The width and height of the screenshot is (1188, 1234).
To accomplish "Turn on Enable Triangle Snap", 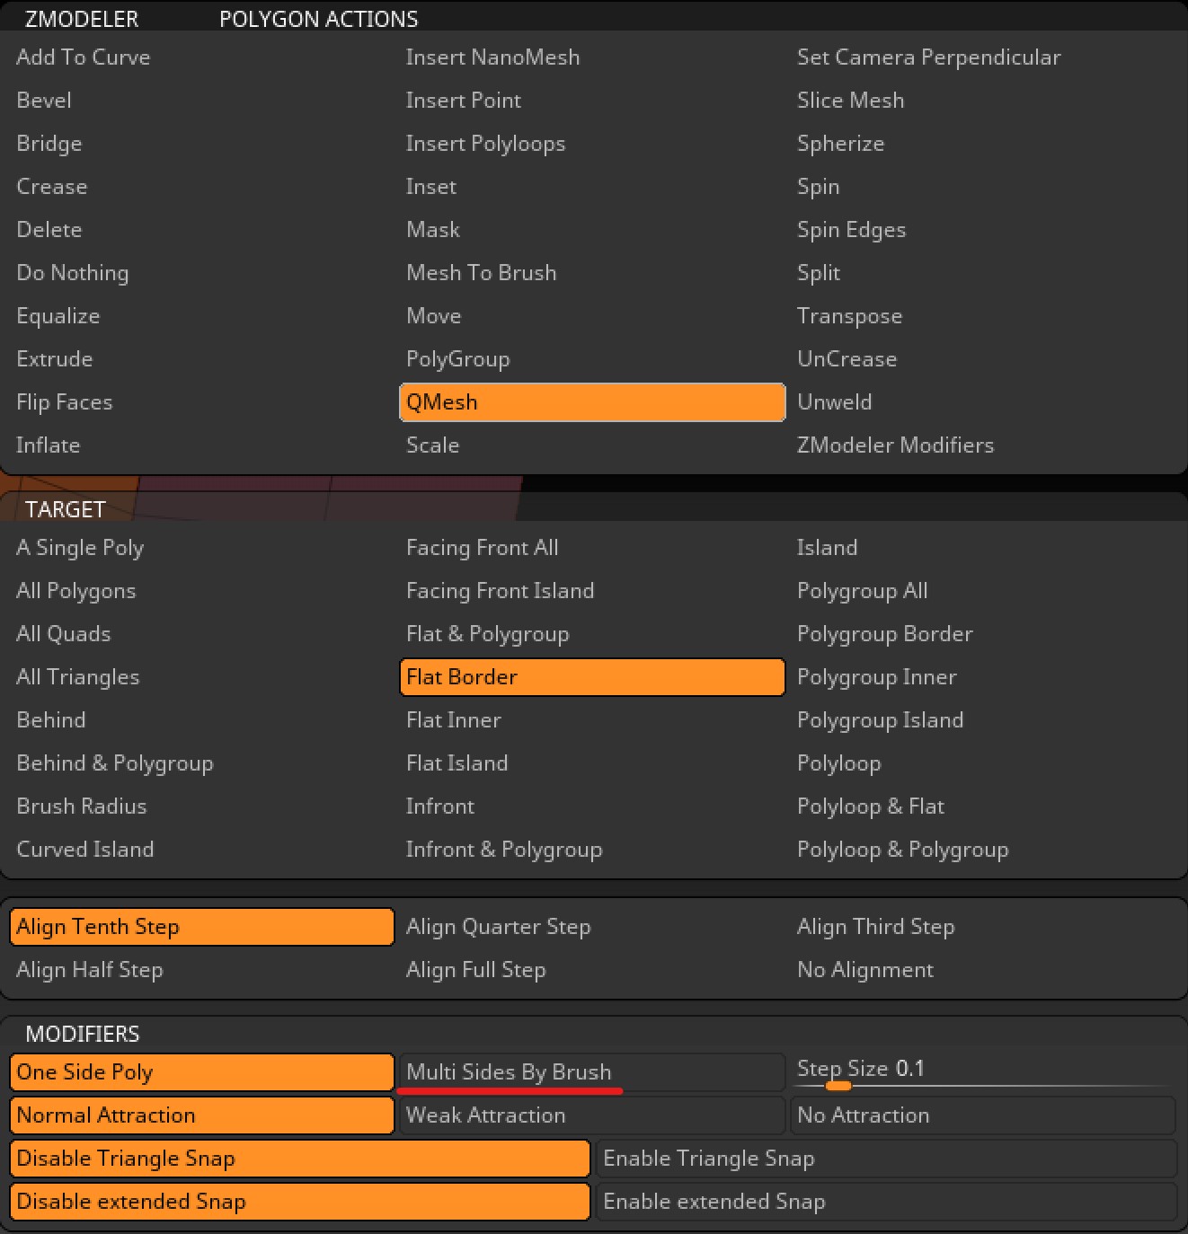I will [x=887, y=1158].
